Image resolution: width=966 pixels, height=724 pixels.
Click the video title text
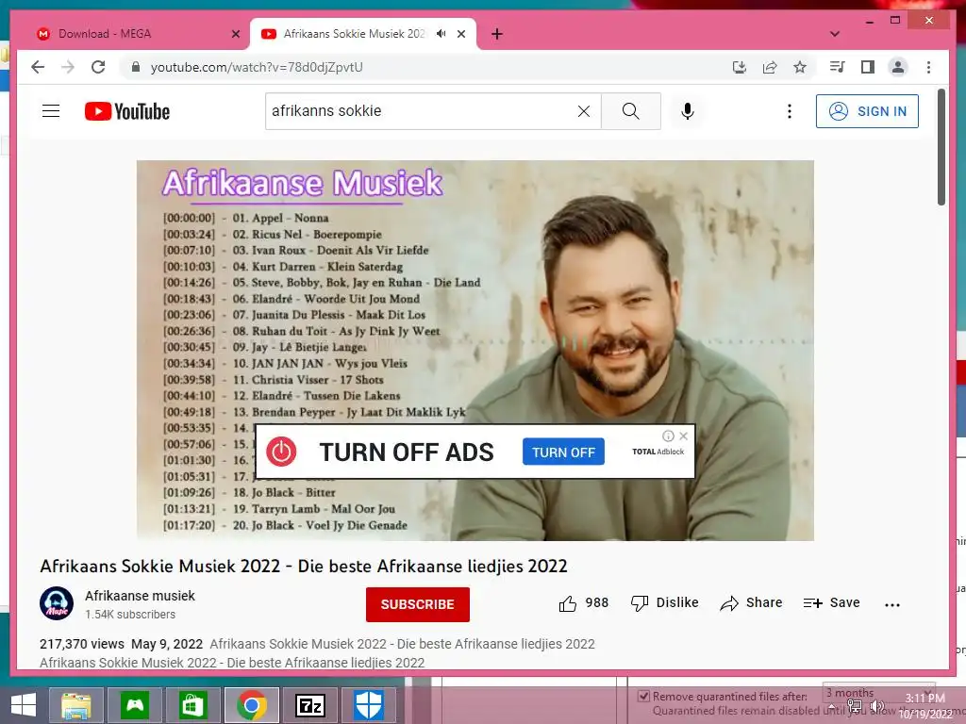(x=304, y=566)
